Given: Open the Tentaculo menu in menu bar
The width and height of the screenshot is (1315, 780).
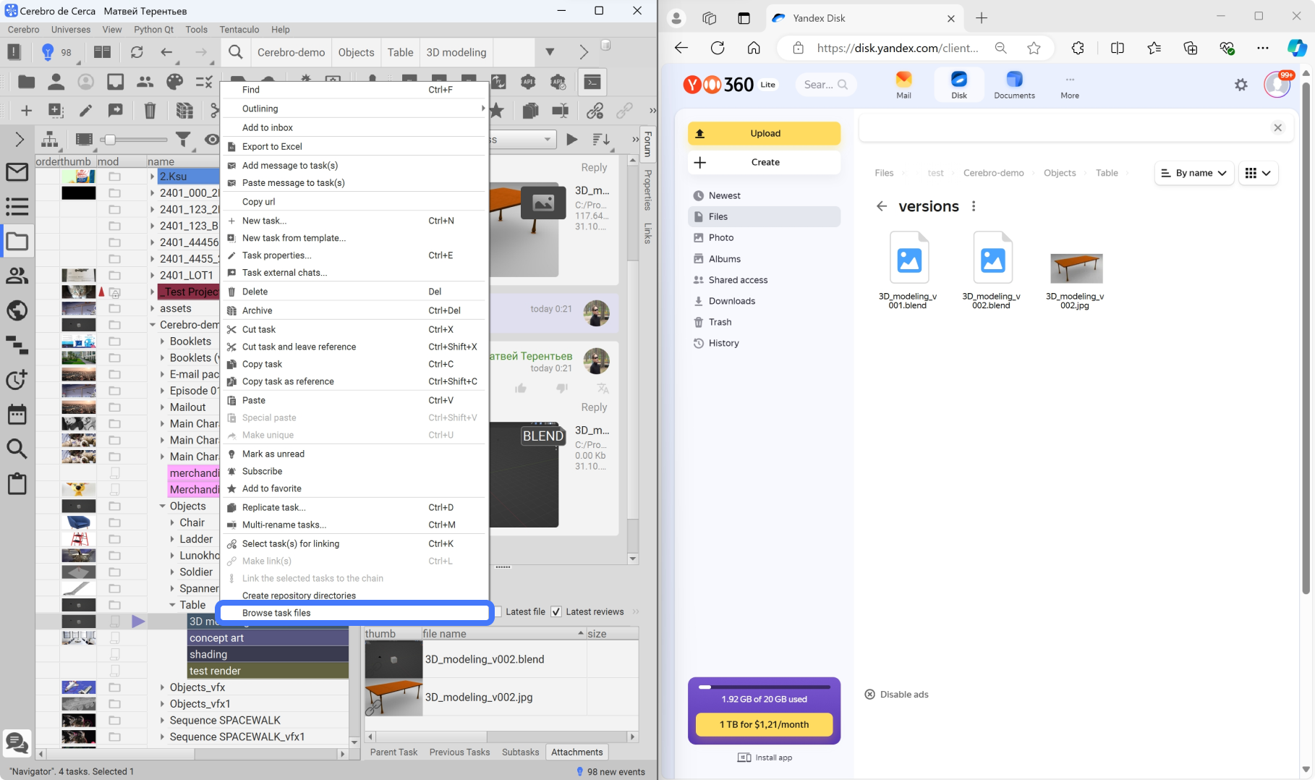Looking at the screenshot, I should 239,30.
